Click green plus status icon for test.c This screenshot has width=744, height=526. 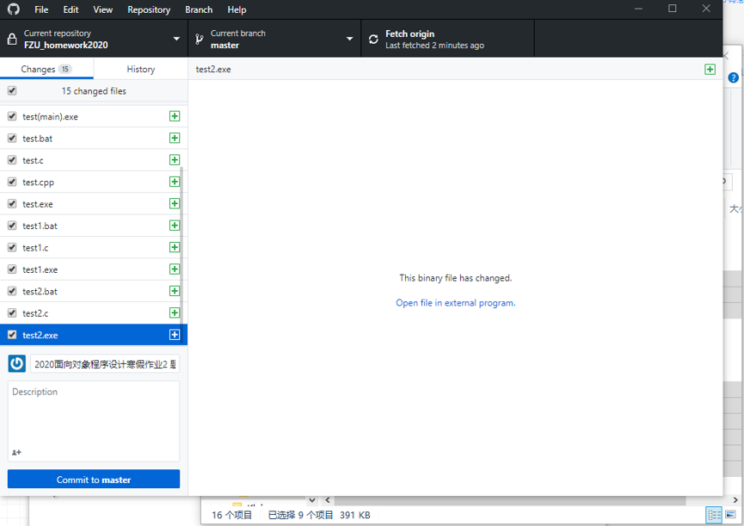click(175, 160)
